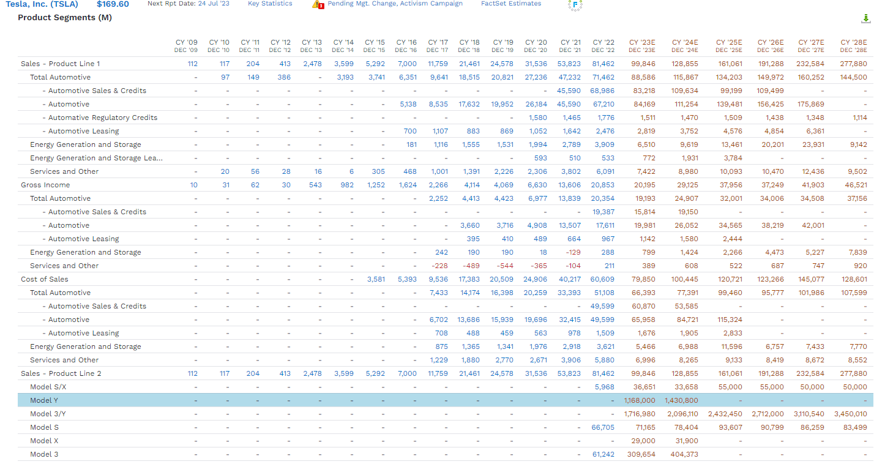Select the Cost of Sales row label
Screen dimensions: 874x464
pos(45,279)
